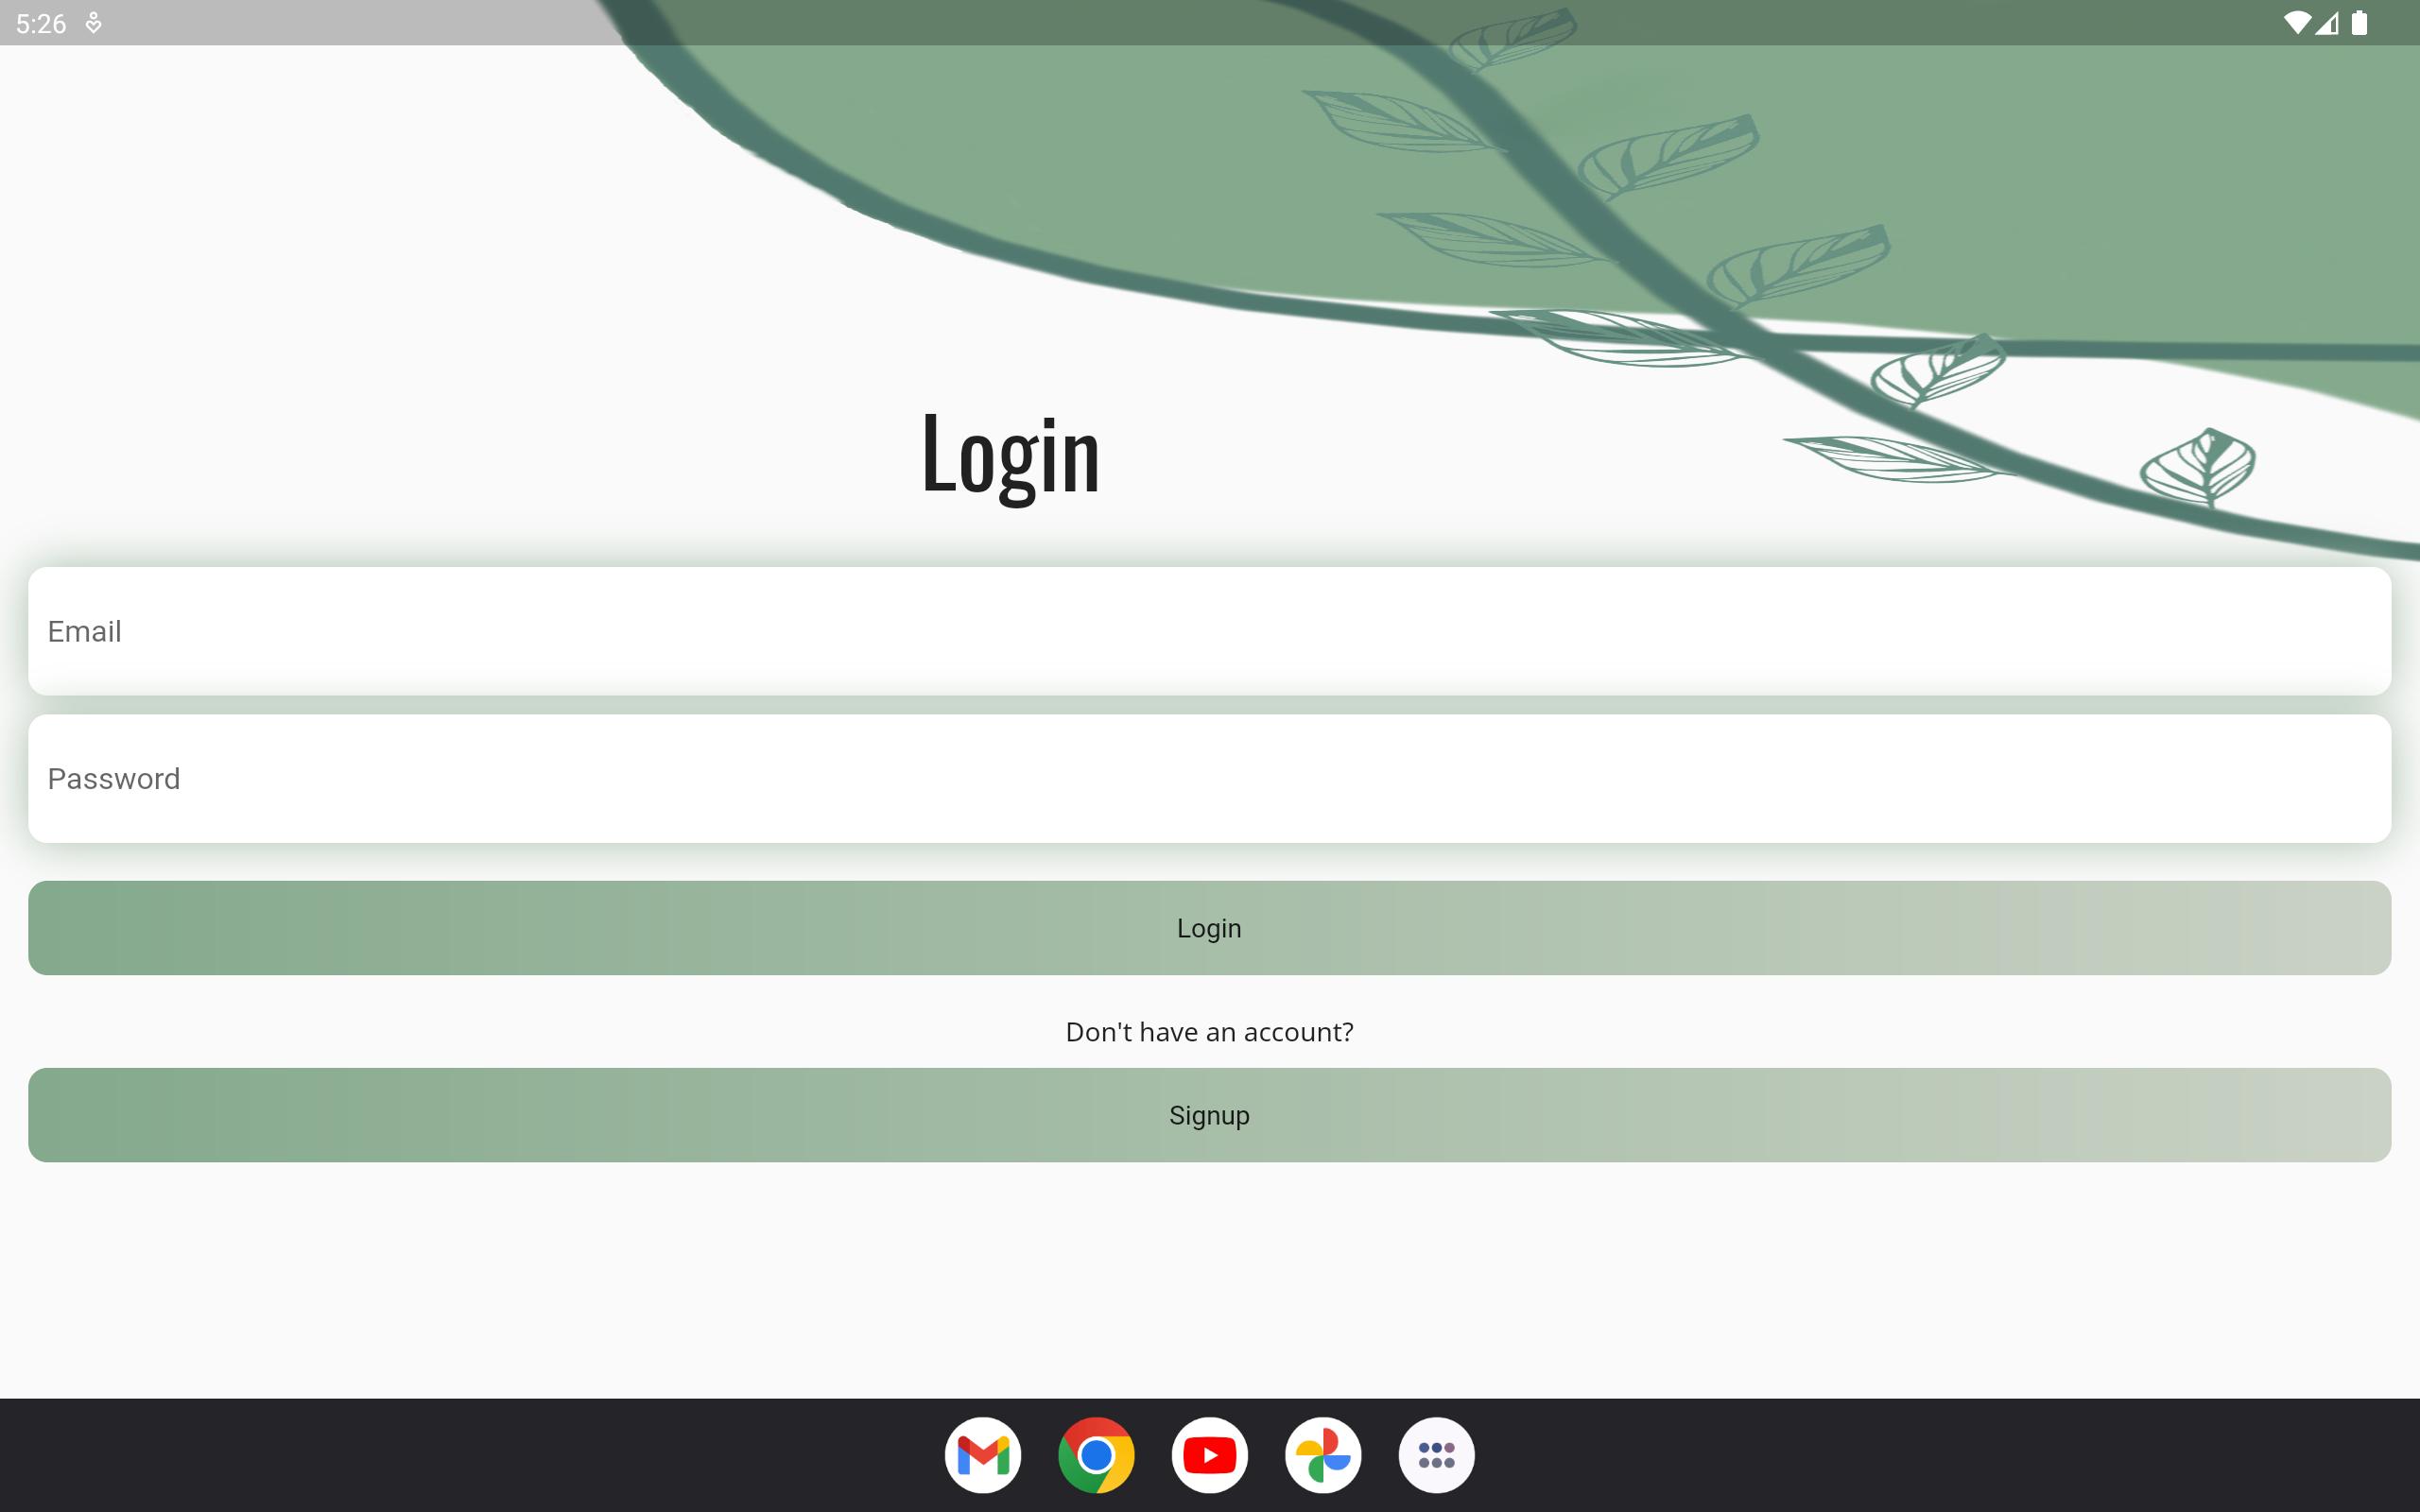
Task: Tap the topmost leaf near the status bar
Action: 1513,38
